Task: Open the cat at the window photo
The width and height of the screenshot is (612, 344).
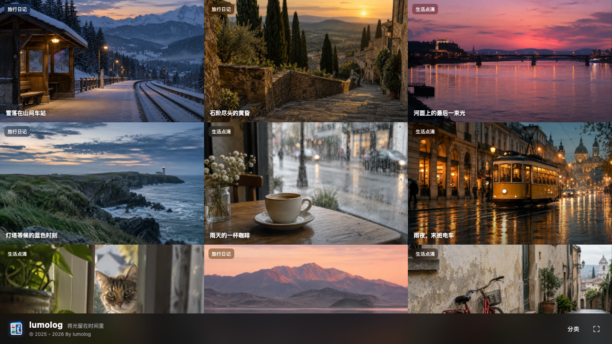Action: coord(102,279)
